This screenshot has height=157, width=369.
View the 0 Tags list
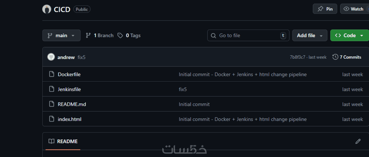coord(129,35)
